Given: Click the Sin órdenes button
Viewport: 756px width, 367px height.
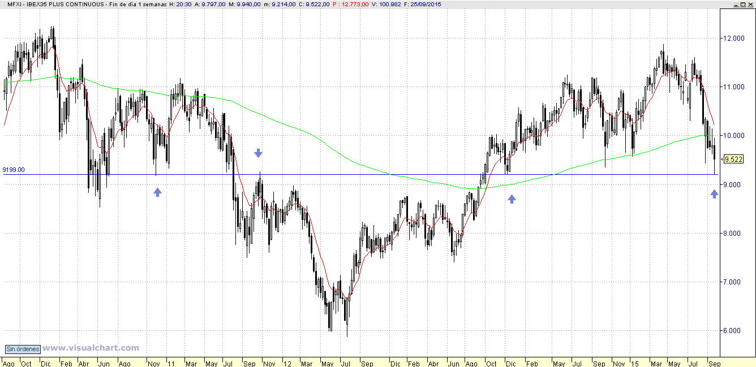Looking at the screenshot, I should pos(23,349).
